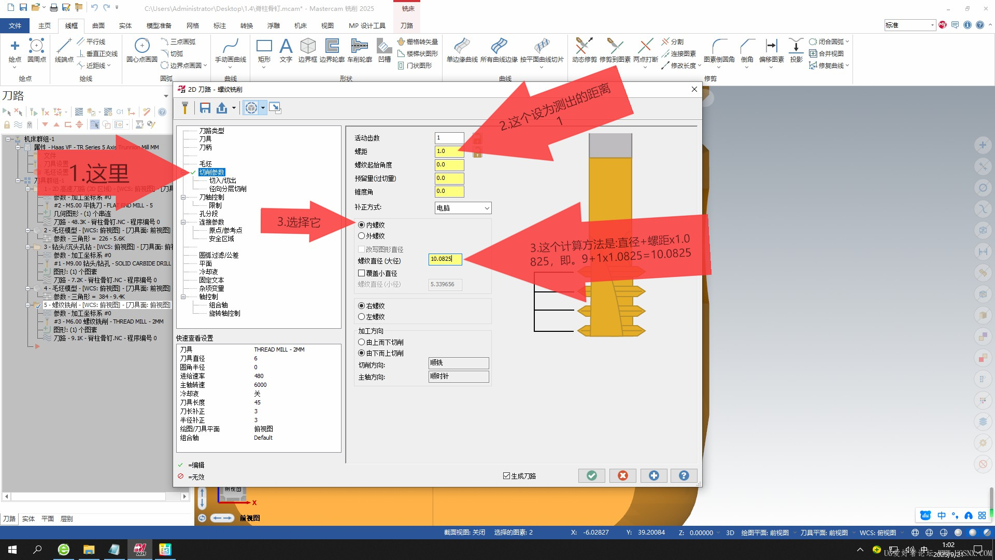Viewport: 995px width, 560px height.
Task: Switch to the 实体 bottom panel tab
Action: click(x=29, y=519)
